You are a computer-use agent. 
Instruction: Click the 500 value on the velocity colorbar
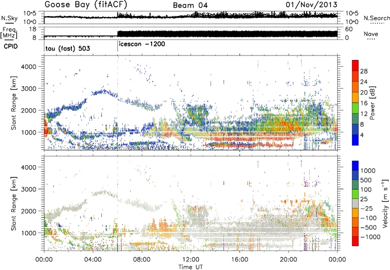point(366,180)
